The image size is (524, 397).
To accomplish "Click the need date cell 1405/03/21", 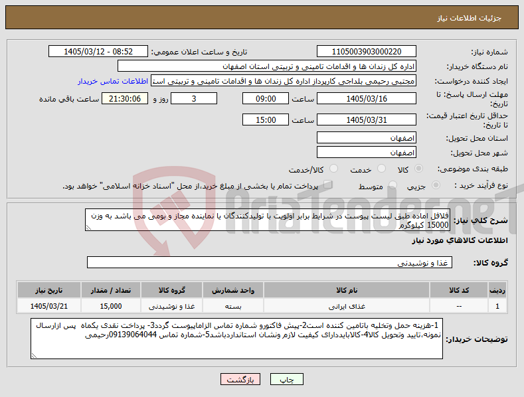I will tap(49, 306).
